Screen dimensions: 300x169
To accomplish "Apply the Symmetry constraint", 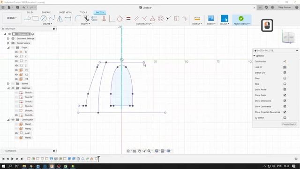I will click(177, 19).
